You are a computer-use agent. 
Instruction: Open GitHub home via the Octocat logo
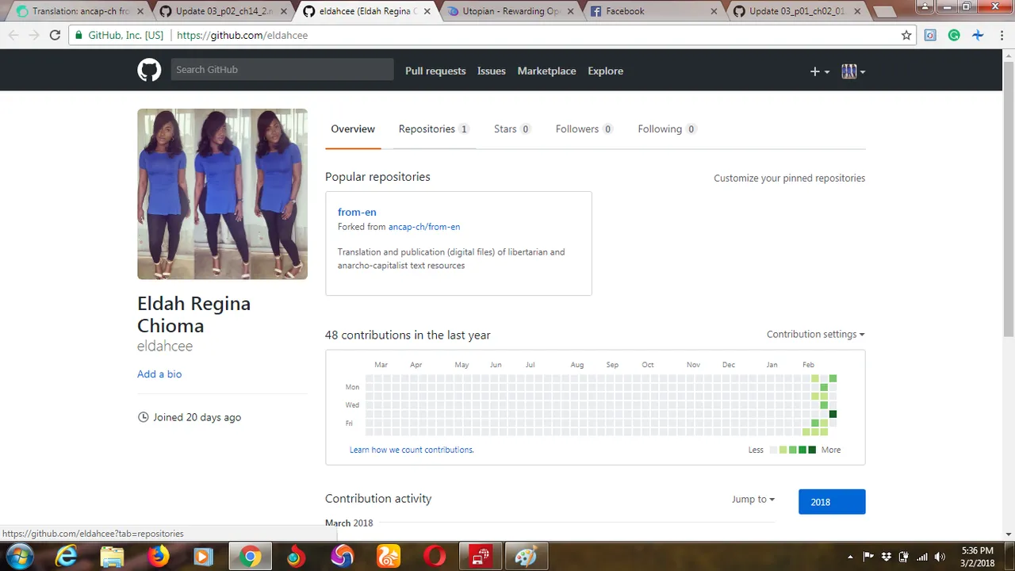click(149, 70)
